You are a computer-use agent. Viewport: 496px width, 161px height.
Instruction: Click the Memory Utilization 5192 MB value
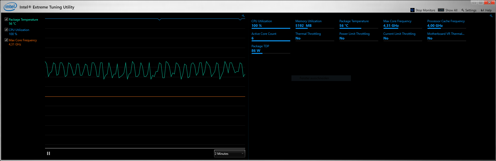coord(303,26)
